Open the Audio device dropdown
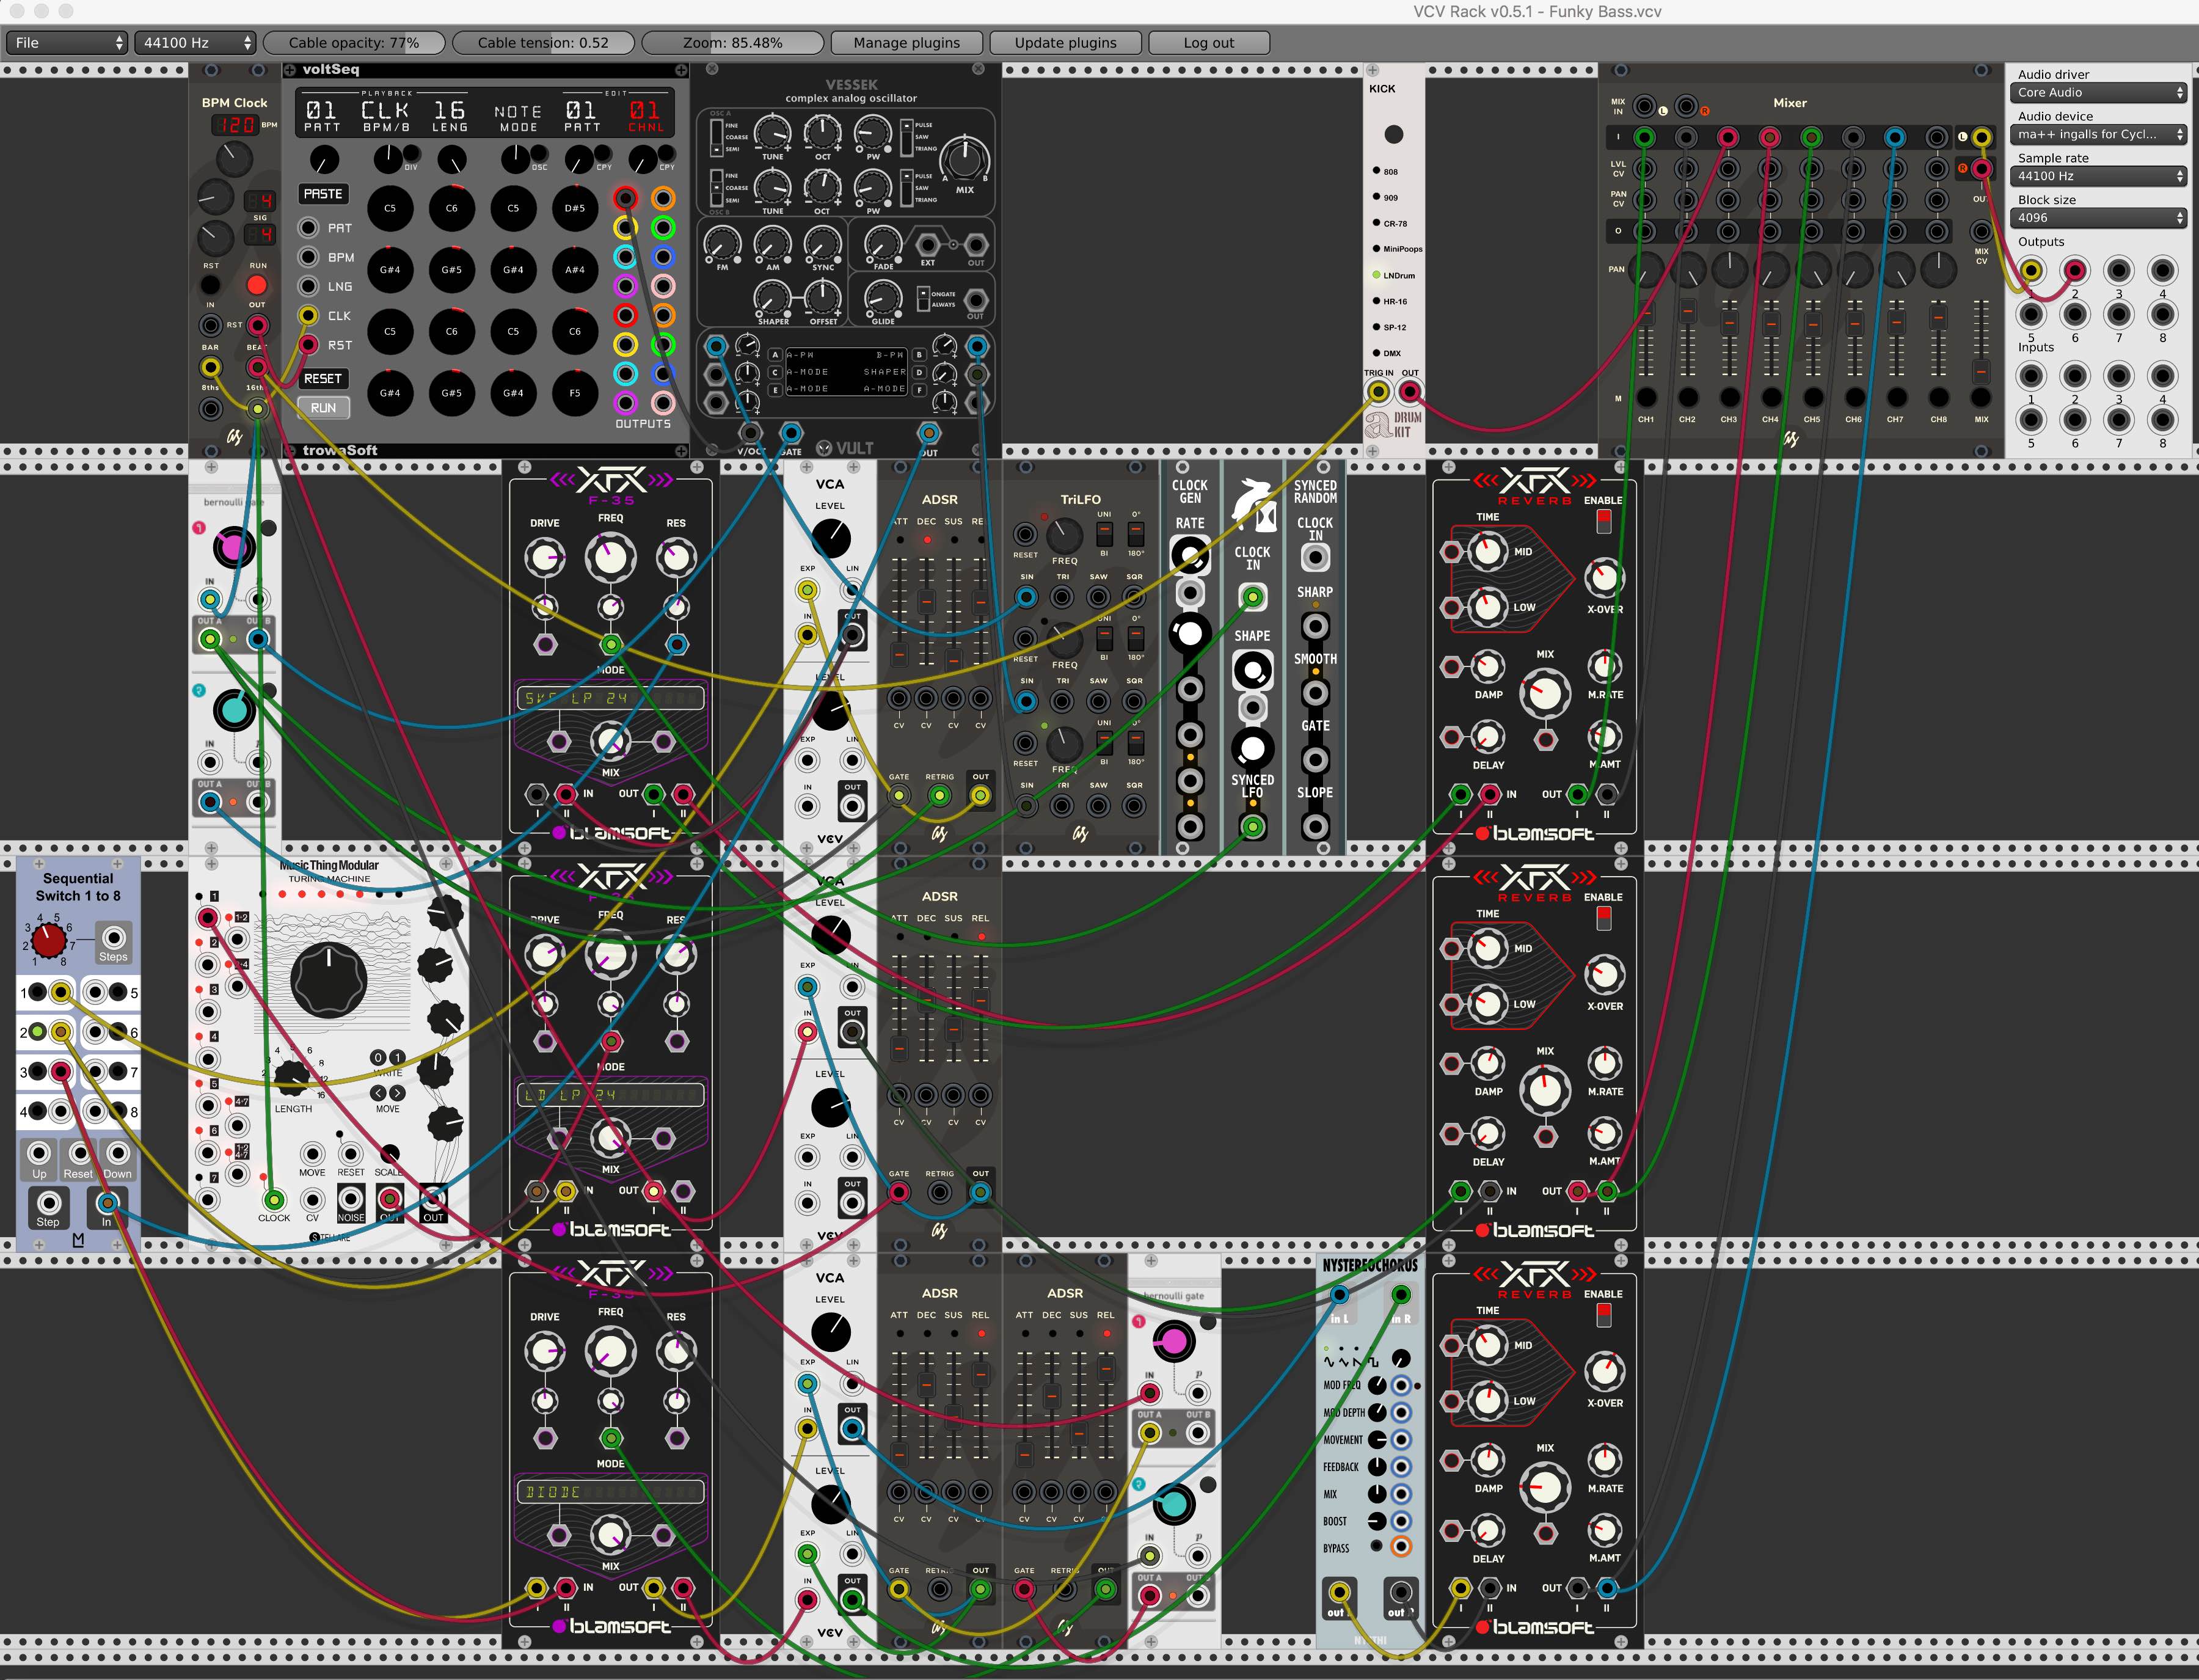 click(2098, 134)
